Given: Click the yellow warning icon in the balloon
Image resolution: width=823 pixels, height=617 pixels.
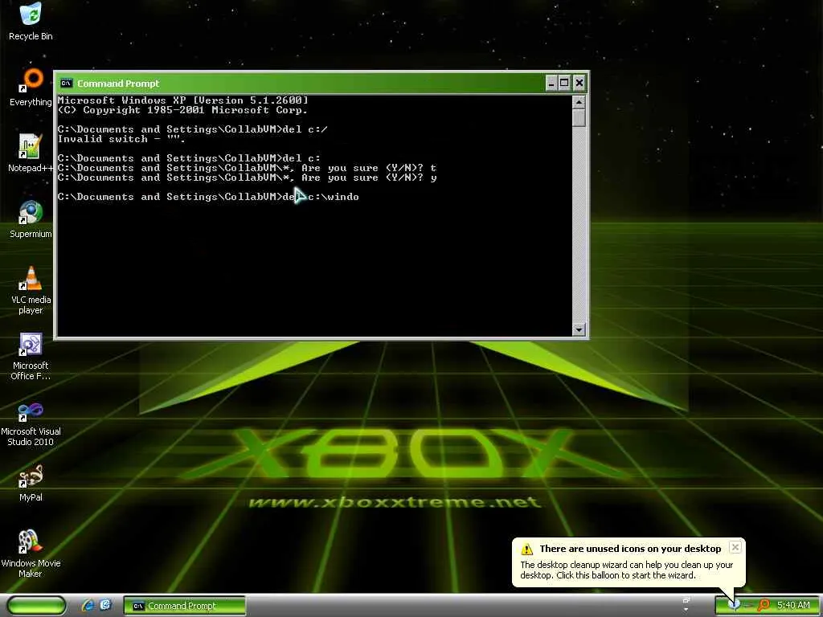Looking at the screenshot, I should coord(526,550).
